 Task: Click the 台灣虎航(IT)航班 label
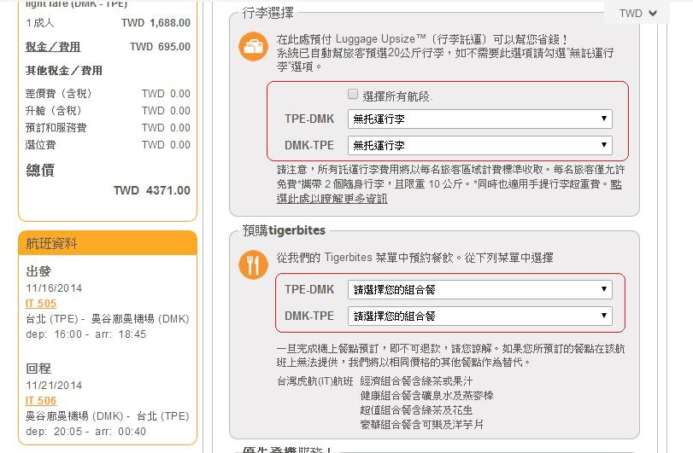[x=315, y=381]
